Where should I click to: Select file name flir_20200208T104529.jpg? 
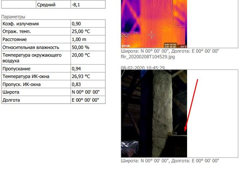(148, 57)
